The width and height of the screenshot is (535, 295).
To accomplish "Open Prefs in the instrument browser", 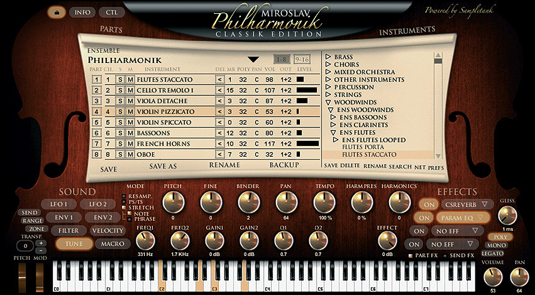I will click(436, 168).
